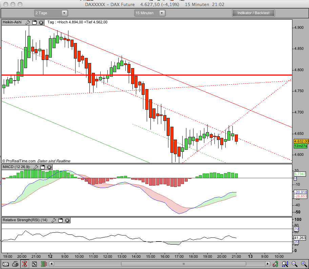Viewport: 309px width, 269px height.
Task: Click the -26,653 signal value label
Action: [301, 196]
